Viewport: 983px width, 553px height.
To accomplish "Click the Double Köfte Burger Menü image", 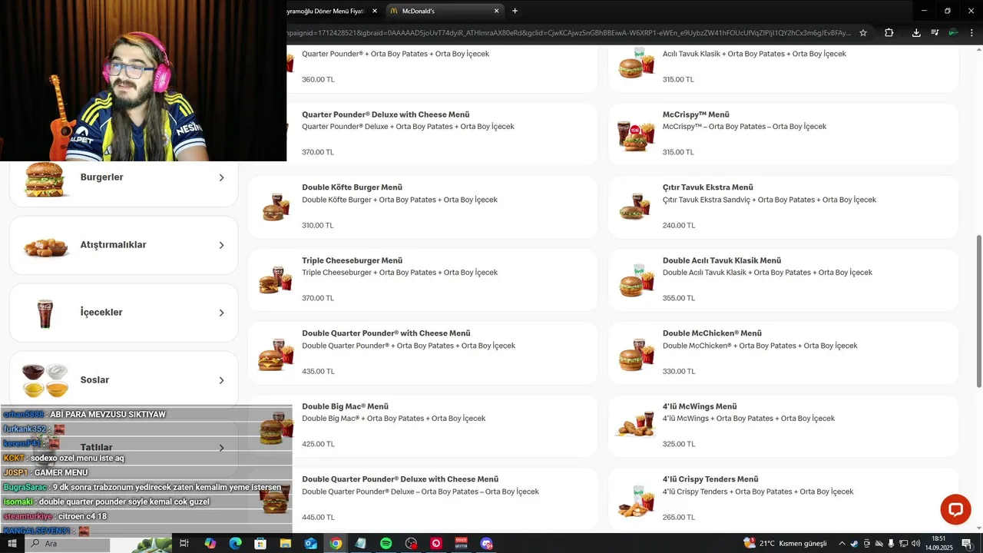I will [x=276, y=207].
